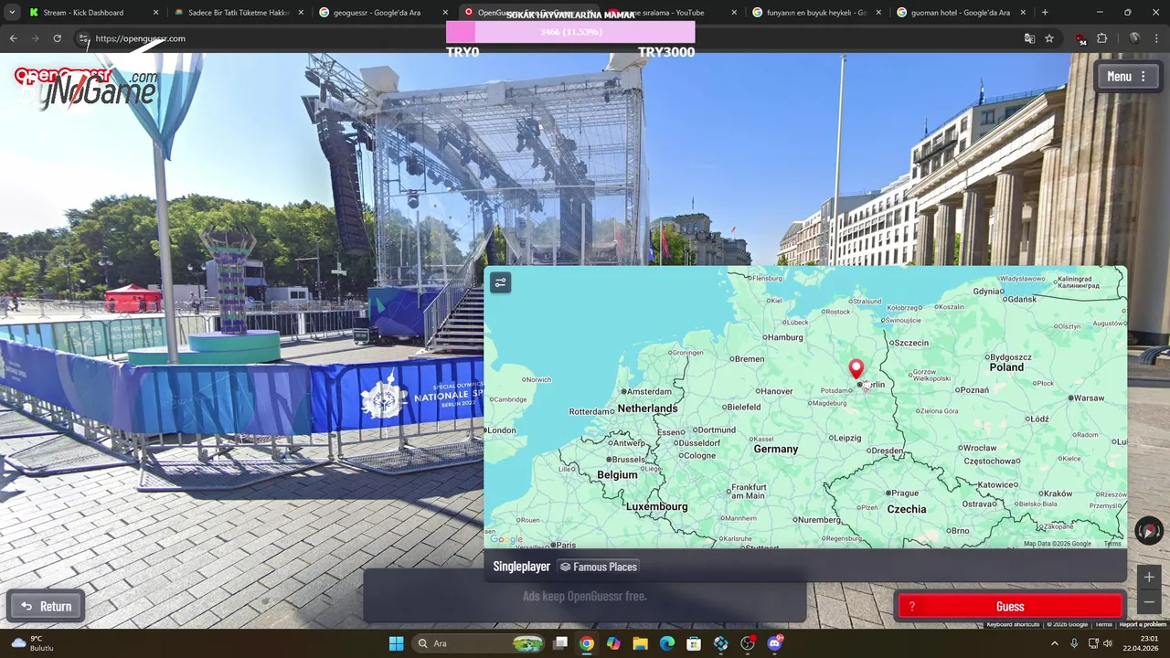The width and height of the screenshot is (1170, 658).
Task: Click Report a problem link
Action: [1143, 624]
